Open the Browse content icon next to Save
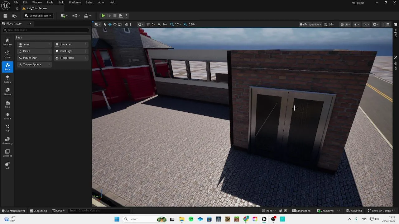Viewport: 399px width, 224px height. tap(14, 16)
